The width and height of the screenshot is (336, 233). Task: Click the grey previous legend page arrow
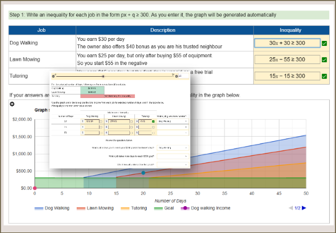pyautogui.click(x=291, y=208)
